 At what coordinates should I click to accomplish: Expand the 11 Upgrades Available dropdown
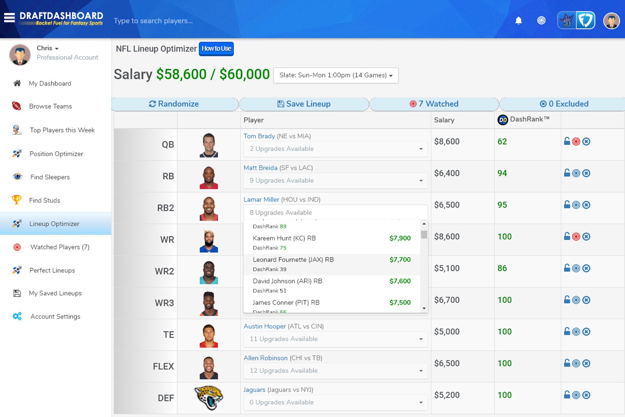tap(336, 339)
